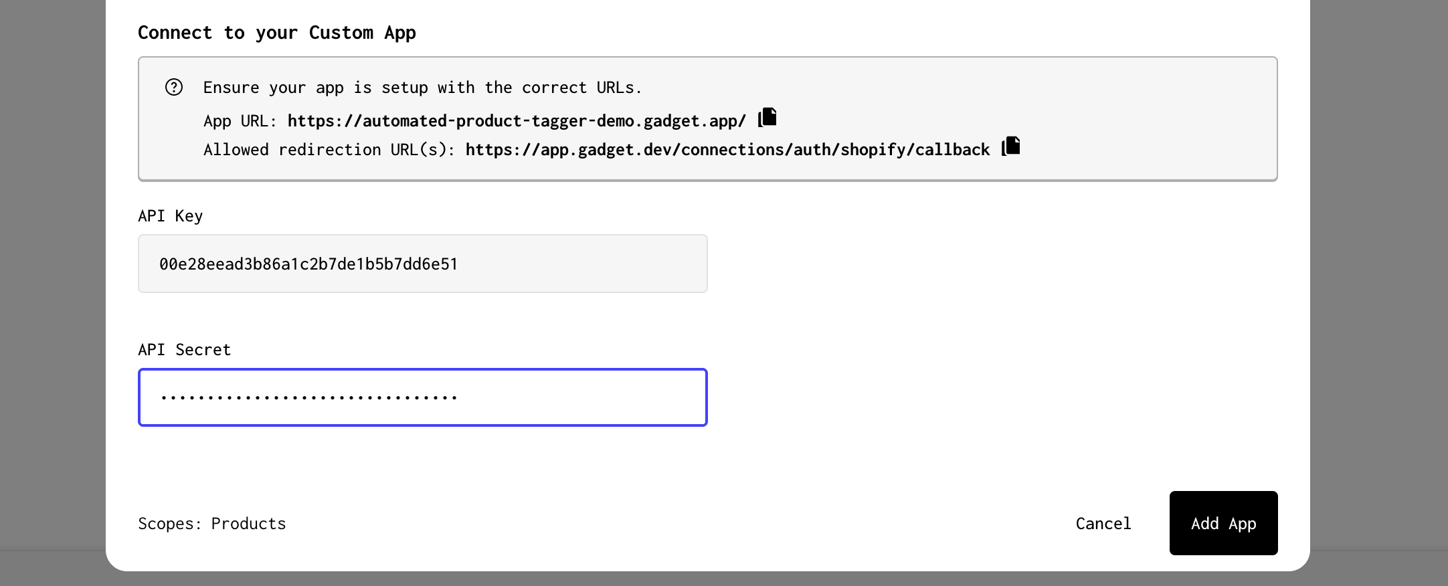The height and width of the screenshot is (586, 1448).
Task: Click the "Allowed redirection URL(s):" label
Action: (329, 150)
